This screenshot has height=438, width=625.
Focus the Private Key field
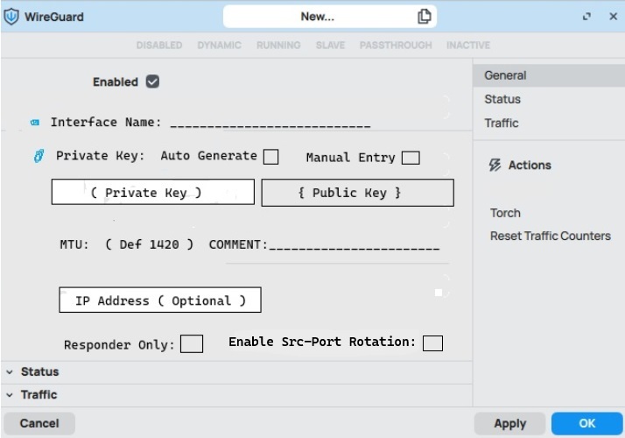(153, 192)
